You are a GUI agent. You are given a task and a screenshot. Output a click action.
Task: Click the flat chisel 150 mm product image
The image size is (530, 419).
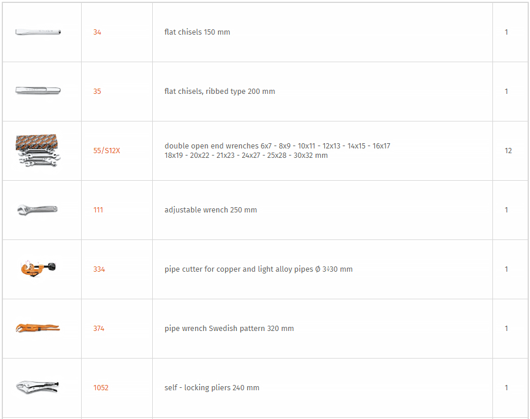(x=38, y=32)
